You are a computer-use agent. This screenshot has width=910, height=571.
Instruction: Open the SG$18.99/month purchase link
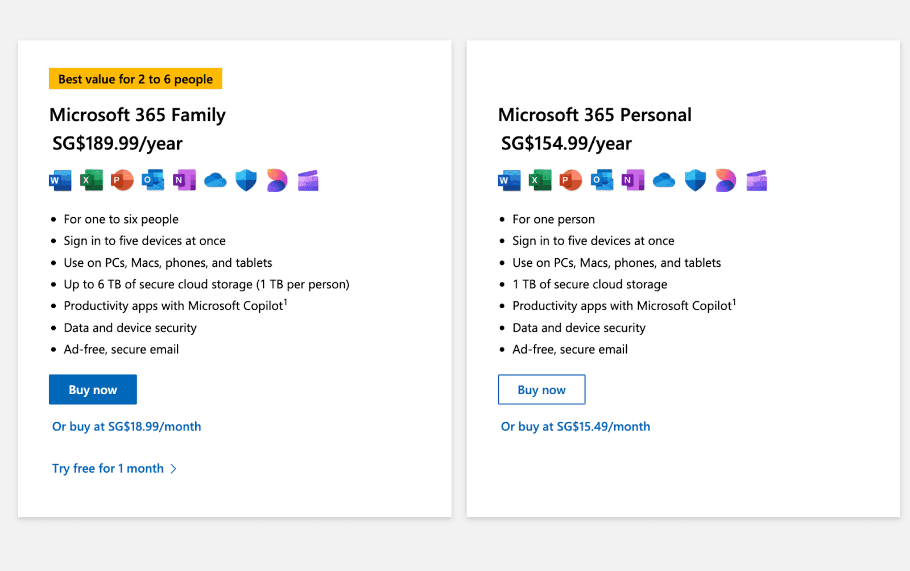[x=126, y=427]
